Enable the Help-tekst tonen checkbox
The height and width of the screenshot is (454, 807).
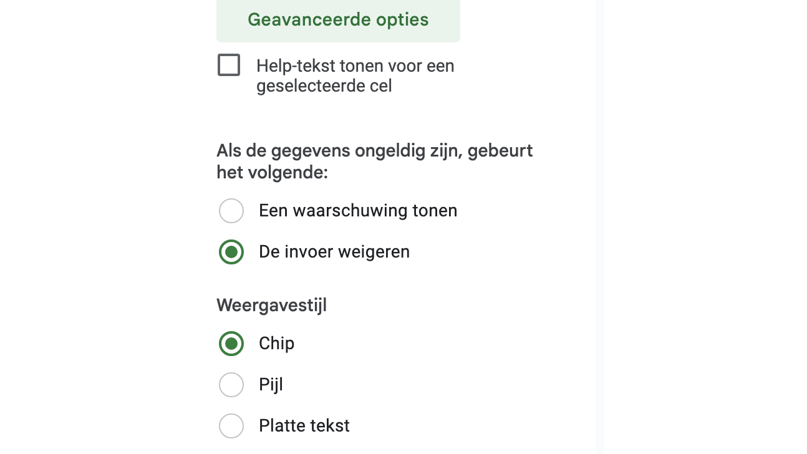tap(229, 65)
